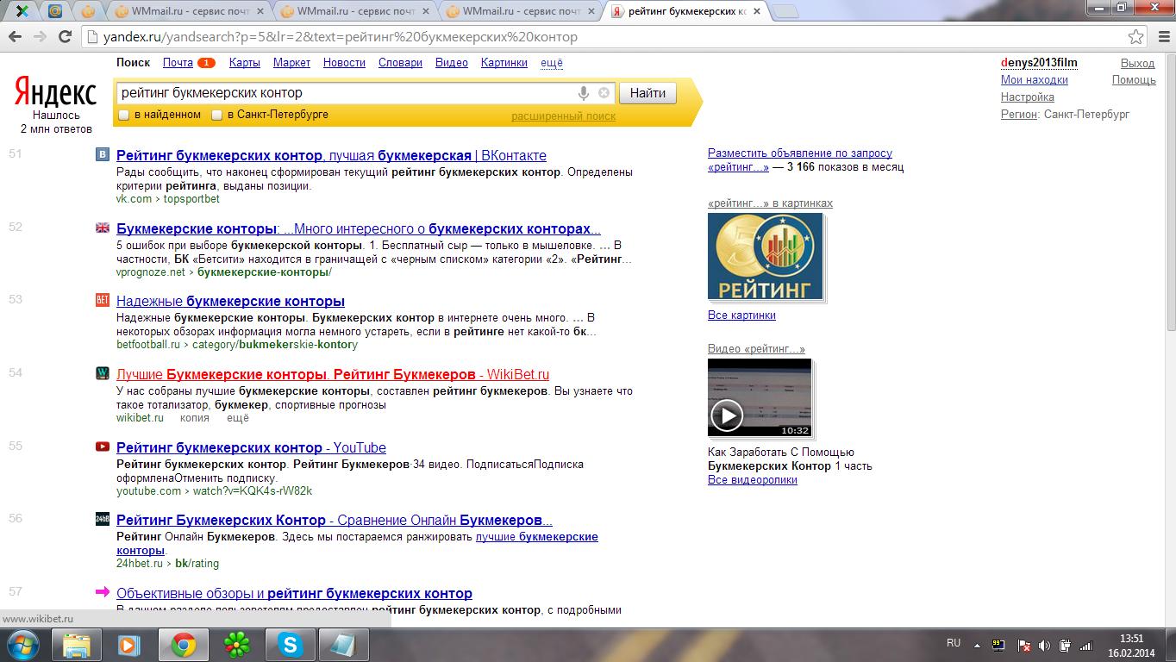Open Windows Explorer from the taskbar

(77, 645)
